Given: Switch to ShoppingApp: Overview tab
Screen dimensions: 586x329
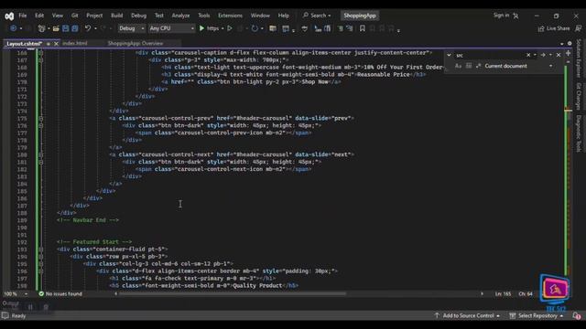Looking at the screenshot, I should pos(136,43).
